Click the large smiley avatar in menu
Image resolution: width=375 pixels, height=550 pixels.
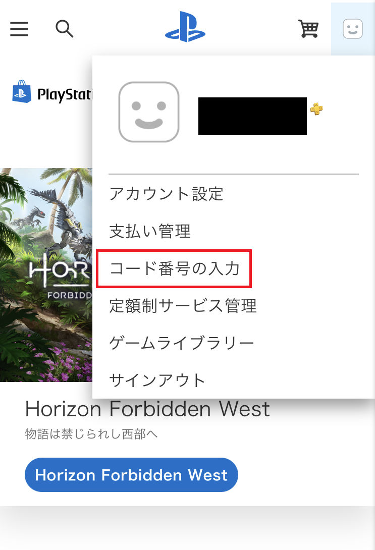coord(149,112)
